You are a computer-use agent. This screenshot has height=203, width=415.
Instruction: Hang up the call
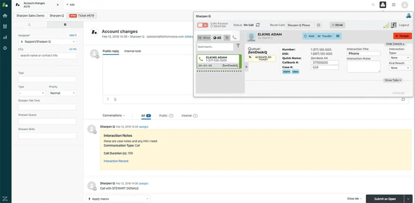pos(402,36)
